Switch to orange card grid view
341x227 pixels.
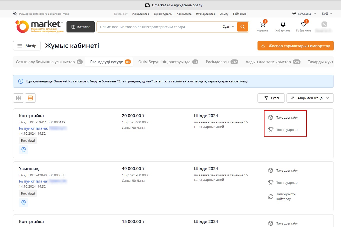30,98
